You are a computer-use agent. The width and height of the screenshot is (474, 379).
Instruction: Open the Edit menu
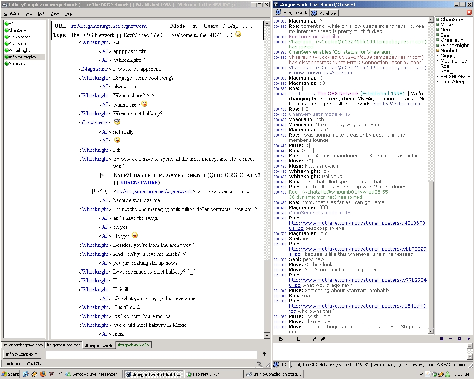[41, 13]
